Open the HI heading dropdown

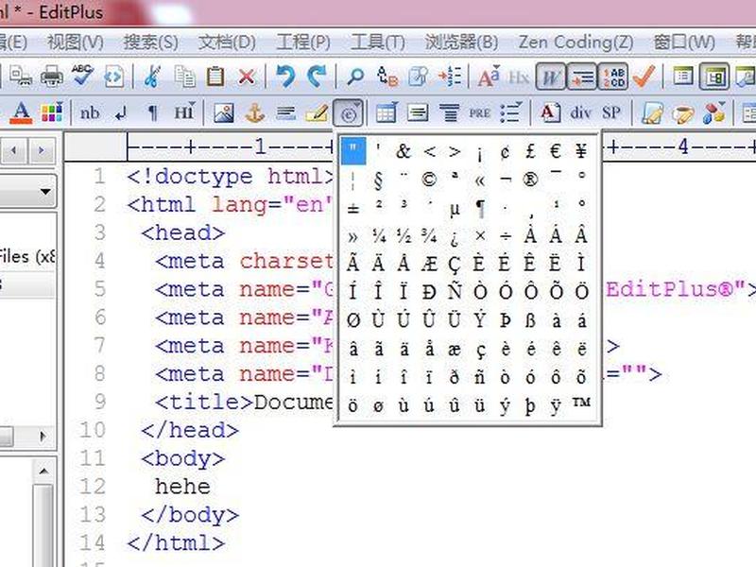coord(184,113)
